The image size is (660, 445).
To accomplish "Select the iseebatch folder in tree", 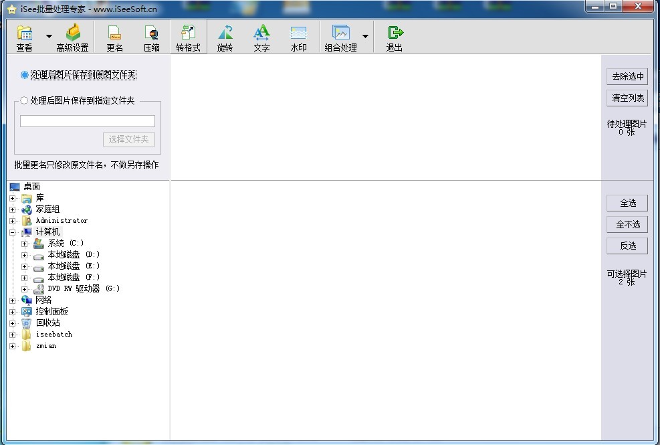I will click(53, 335).
